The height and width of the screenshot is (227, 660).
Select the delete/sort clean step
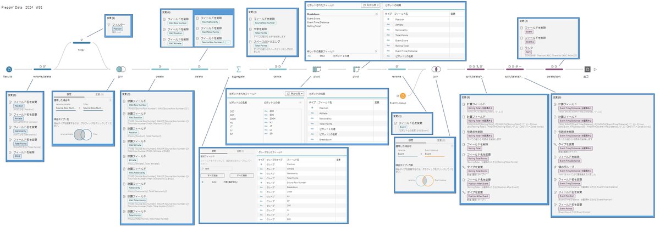(554, 69)
